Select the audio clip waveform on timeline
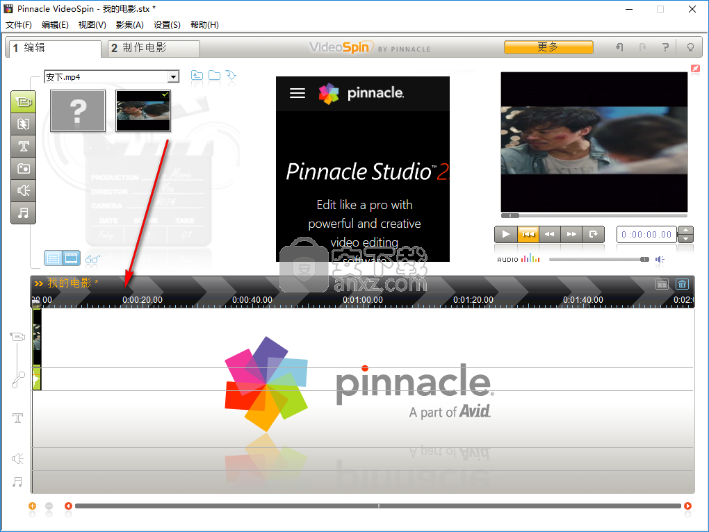 (37, 379)
